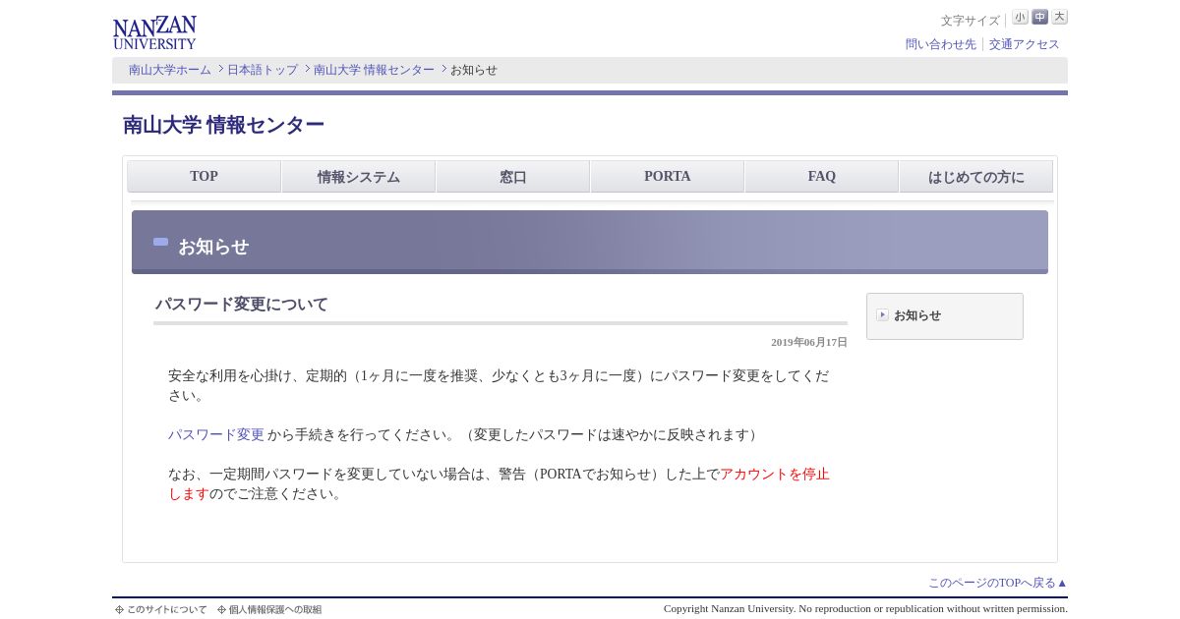Open このサイトについて footer link

point(161,609)
